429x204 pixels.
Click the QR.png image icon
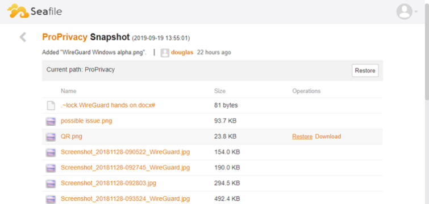pyautogui.click(x=51, y=137)
